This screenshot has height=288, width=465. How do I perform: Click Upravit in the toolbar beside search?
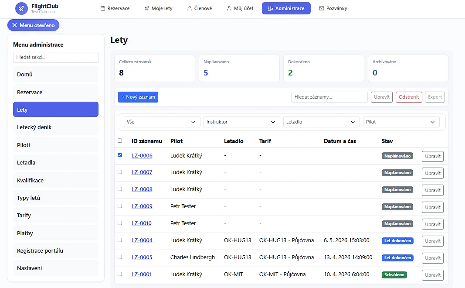[x=382, y=97]
